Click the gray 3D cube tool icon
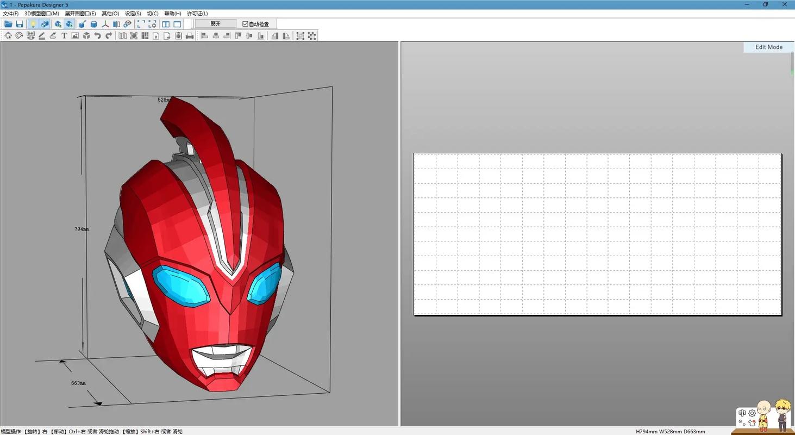The width and height of the screenshot is (795, 435). click(86, 36)
